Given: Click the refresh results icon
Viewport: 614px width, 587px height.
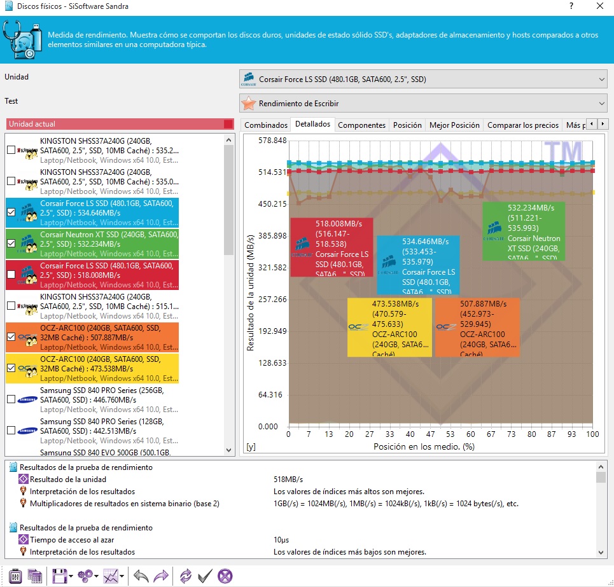Looking at the screenshot, I should click(x=185, y=576).
